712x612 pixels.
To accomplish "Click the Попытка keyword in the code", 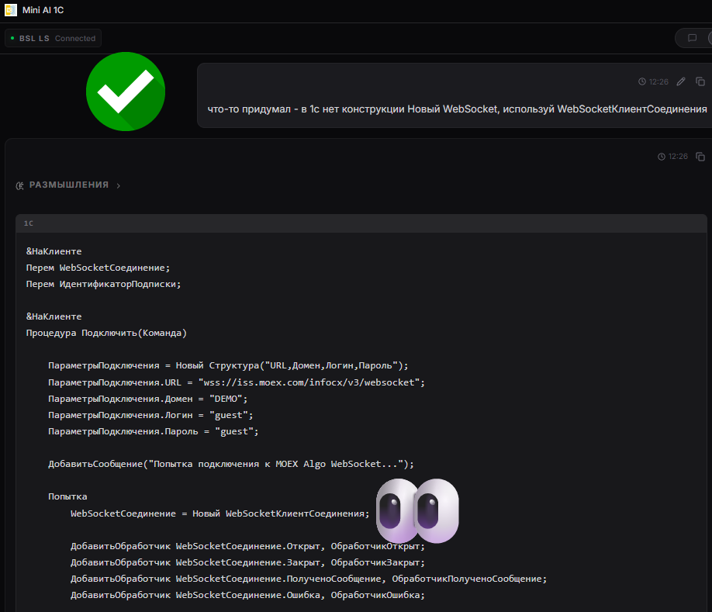I will 67,496.
